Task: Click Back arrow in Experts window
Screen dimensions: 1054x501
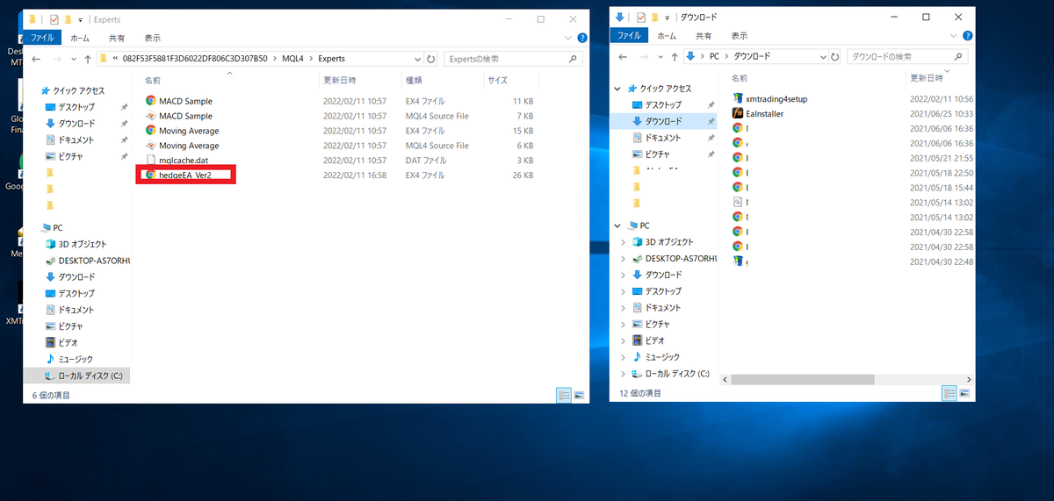Action: (x=37, y=59)
